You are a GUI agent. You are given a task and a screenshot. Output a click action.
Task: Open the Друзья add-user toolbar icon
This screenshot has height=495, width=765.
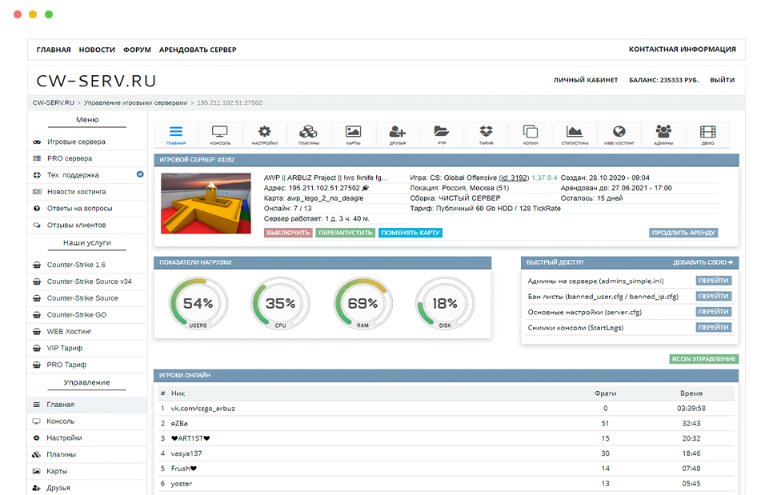398,134
